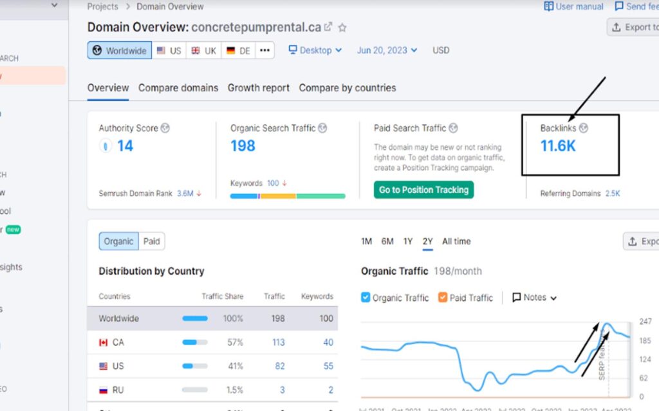Open external link icon beside domain name
Image resolution: width=659 pixels, height=411 pixels.
[328, 27]
